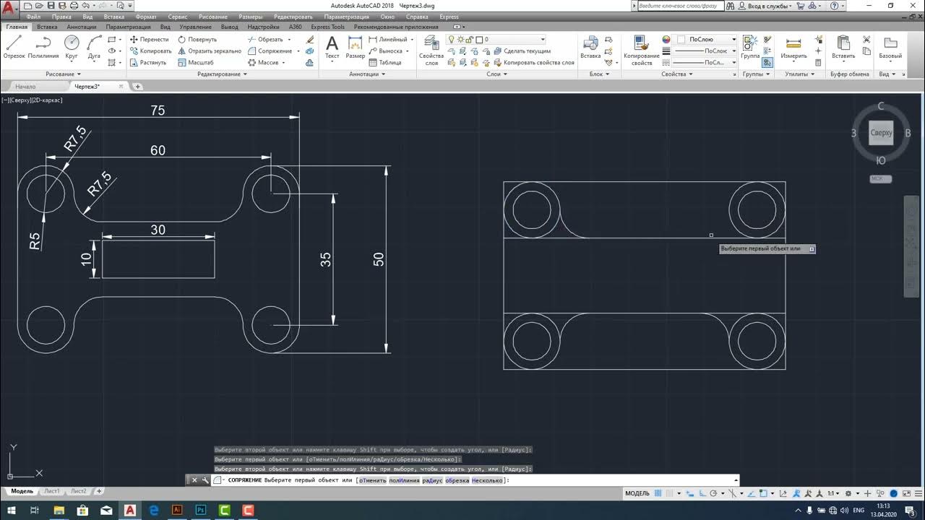Open the Файл menu

point(33,17)
